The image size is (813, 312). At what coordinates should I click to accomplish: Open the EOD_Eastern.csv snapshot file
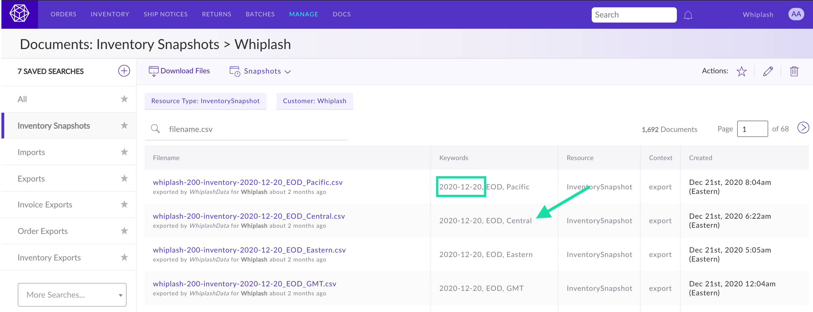(249, 250)
